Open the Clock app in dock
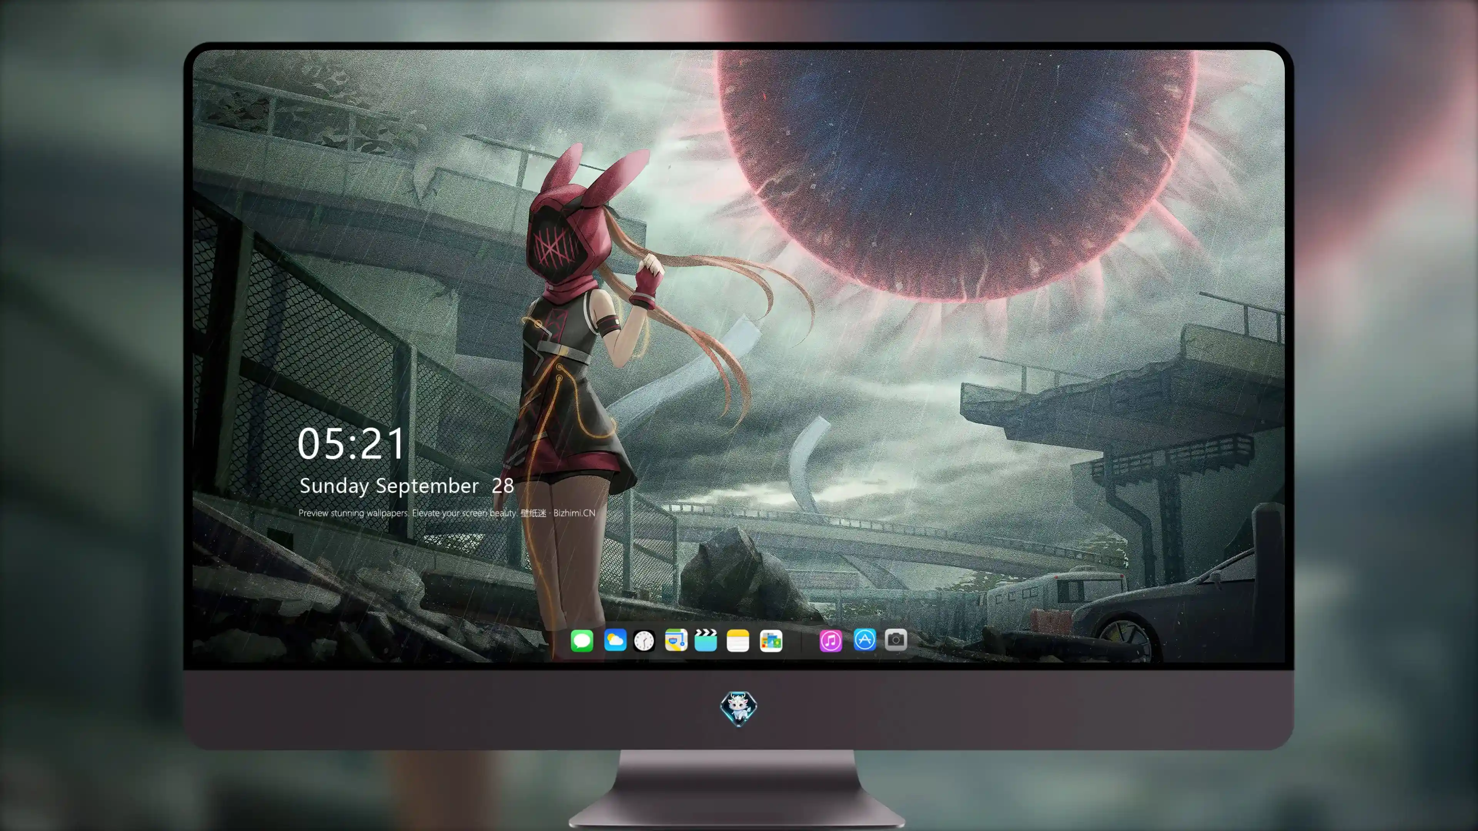The height and width of the screenshot is (831, 1478). (644, 641)
